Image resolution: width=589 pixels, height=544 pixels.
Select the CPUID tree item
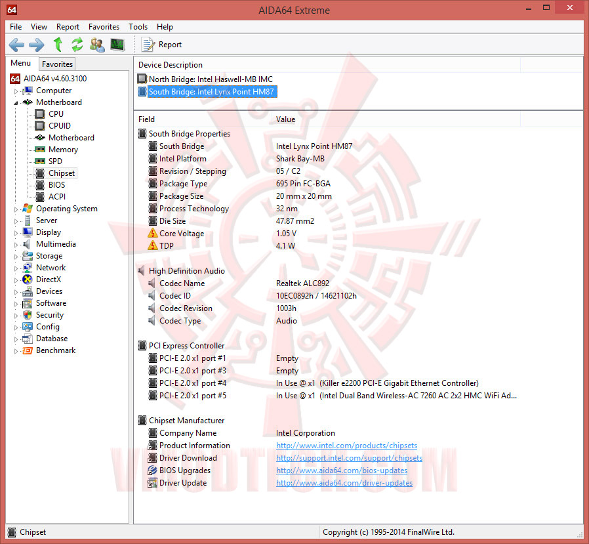(59, 126)
